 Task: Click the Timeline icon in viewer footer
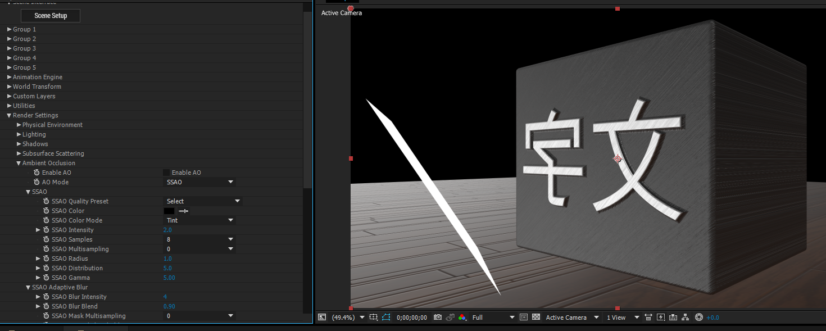pyautogui.click(x=673, y=318)
